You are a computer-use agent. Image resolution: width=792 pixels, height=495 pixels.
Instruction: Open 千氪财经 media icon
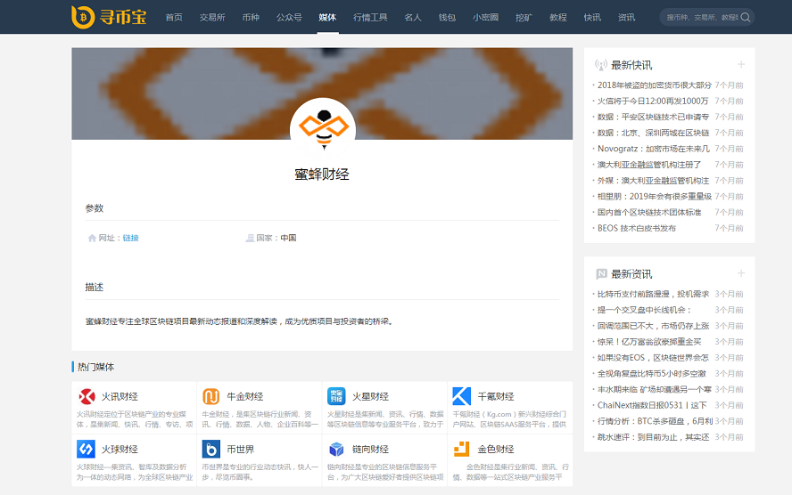point(461,396)
